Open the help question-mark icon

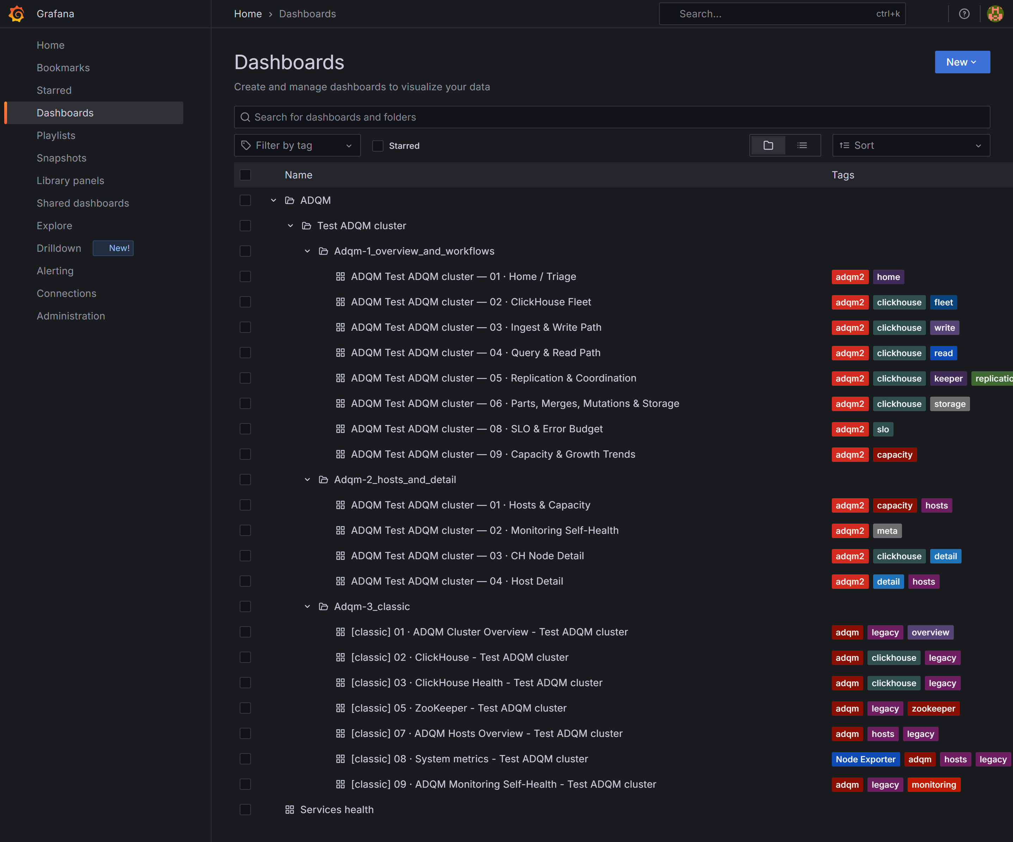(964, 13)
